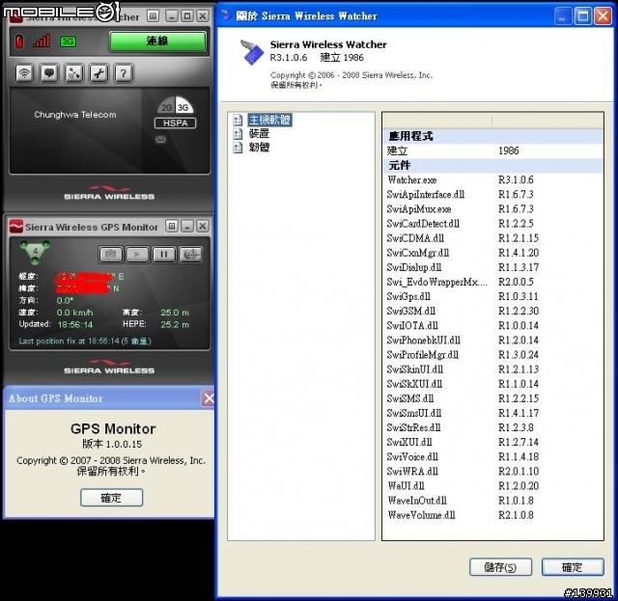The width and height of the screenshot is (618, 601).
Task: Click the HSPA network badge
Action: point(175,123)
